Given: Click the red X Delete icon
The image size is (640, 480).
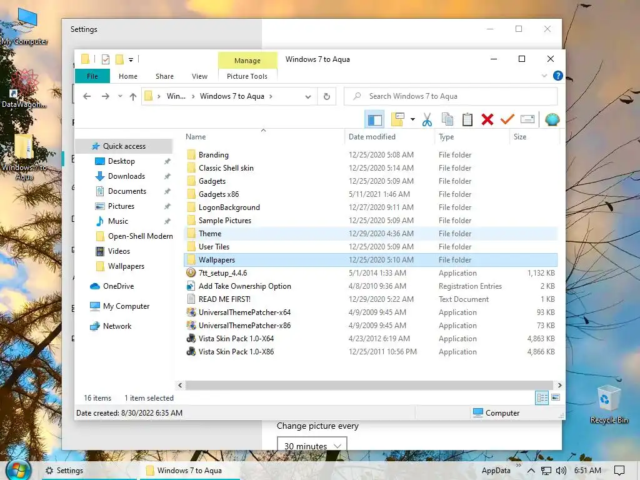Looking at the screenshot, I should pyautogui.click(x=487, y=119).
